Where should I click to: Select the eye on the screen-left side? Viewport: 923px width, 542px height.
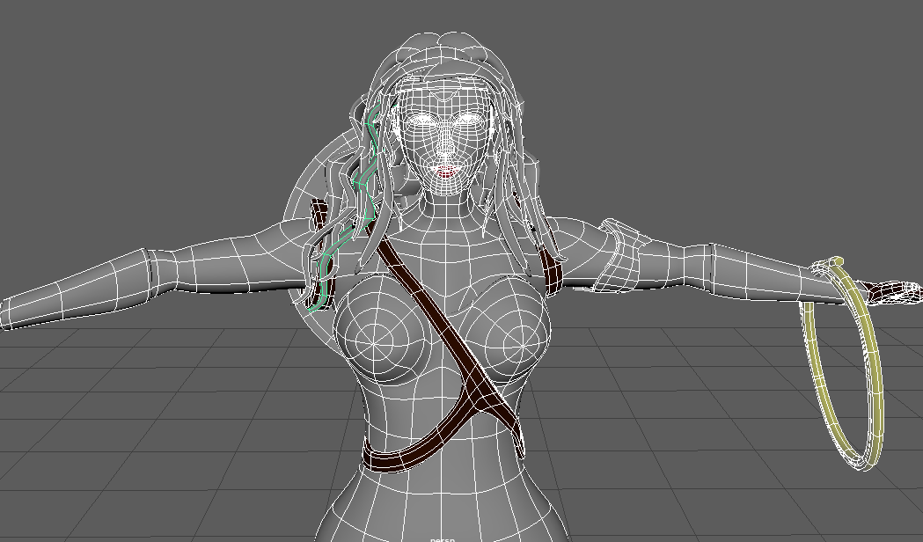tap(423, 121)
